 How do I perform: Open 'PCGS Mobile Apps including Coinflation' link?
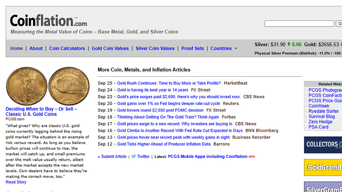(208, 156)
